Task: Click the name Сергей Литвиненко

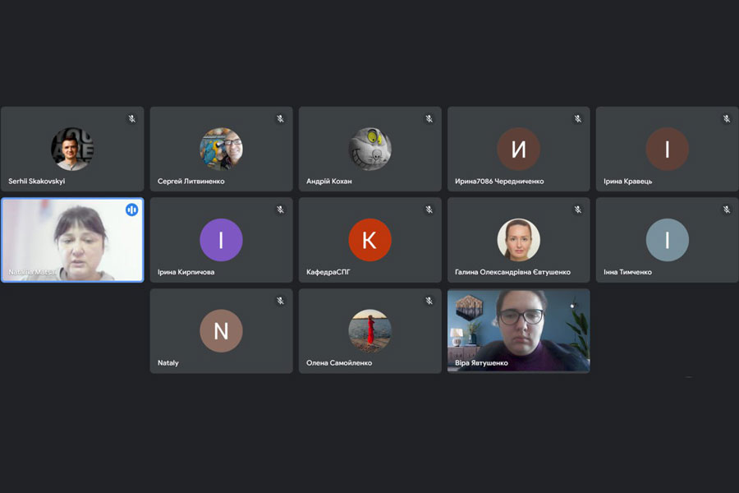Action: (190, 181)
